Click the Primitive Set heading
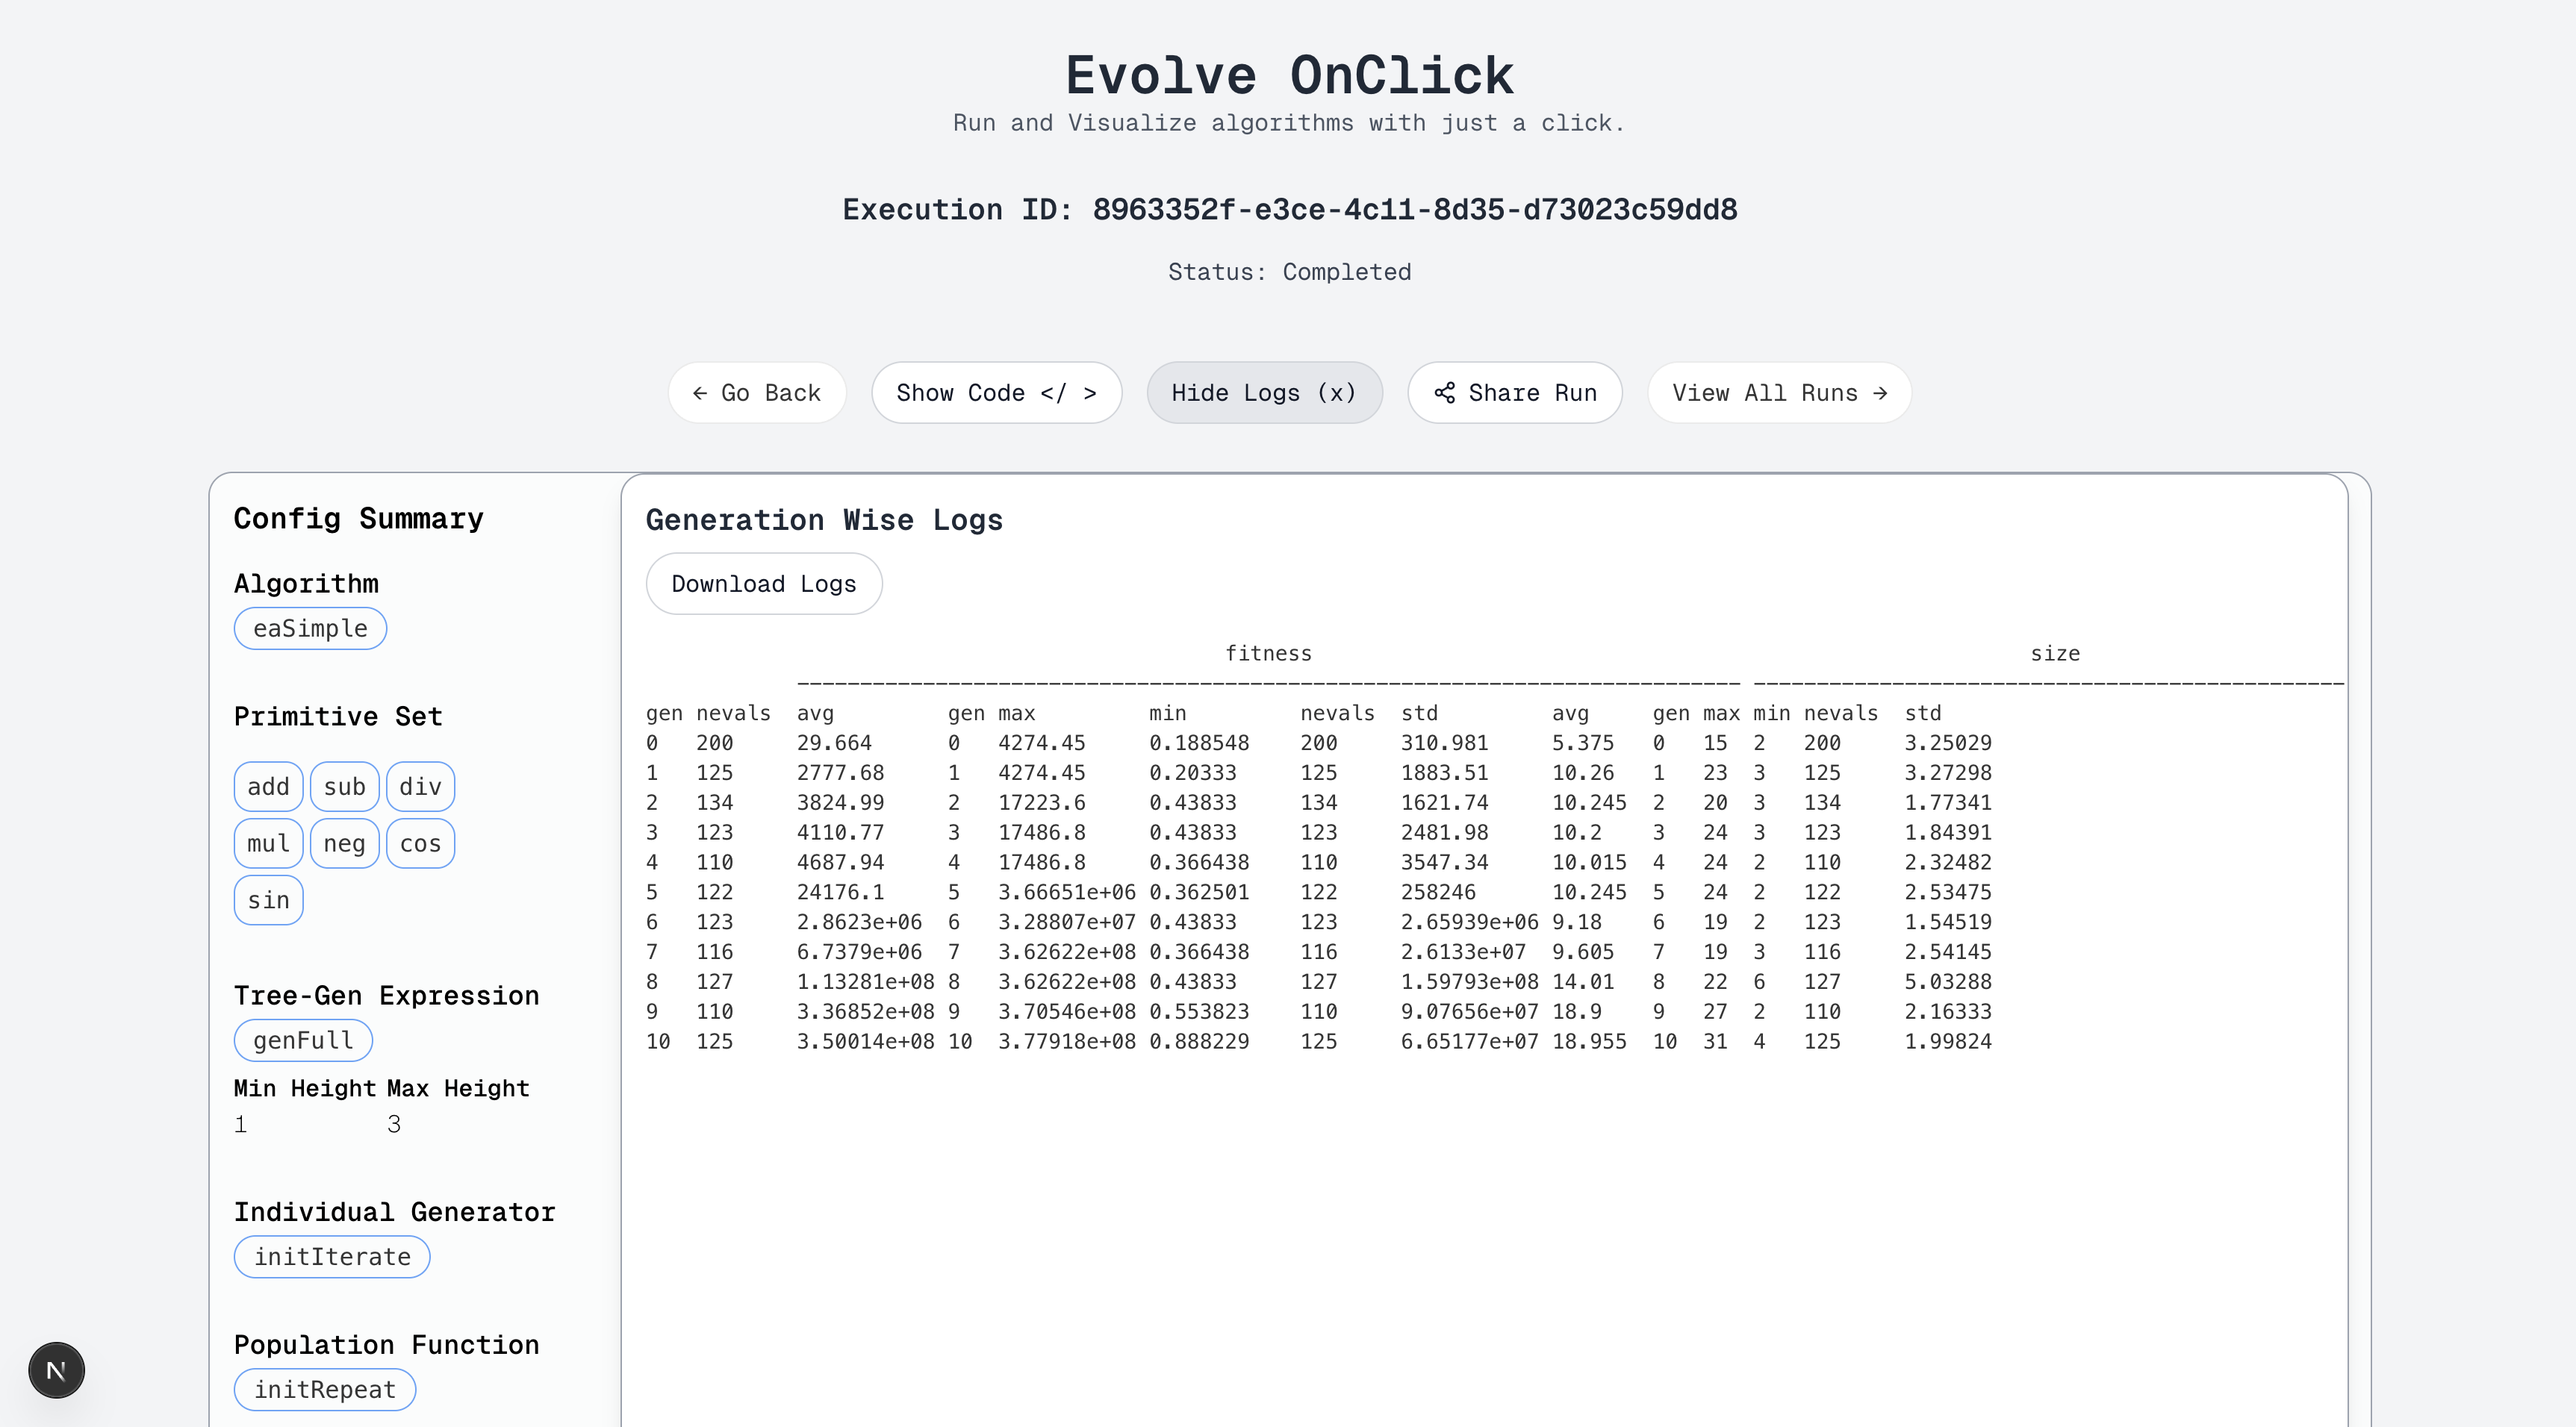The height and width of the screenshot is (1427, 2576). tap(338, 716)
